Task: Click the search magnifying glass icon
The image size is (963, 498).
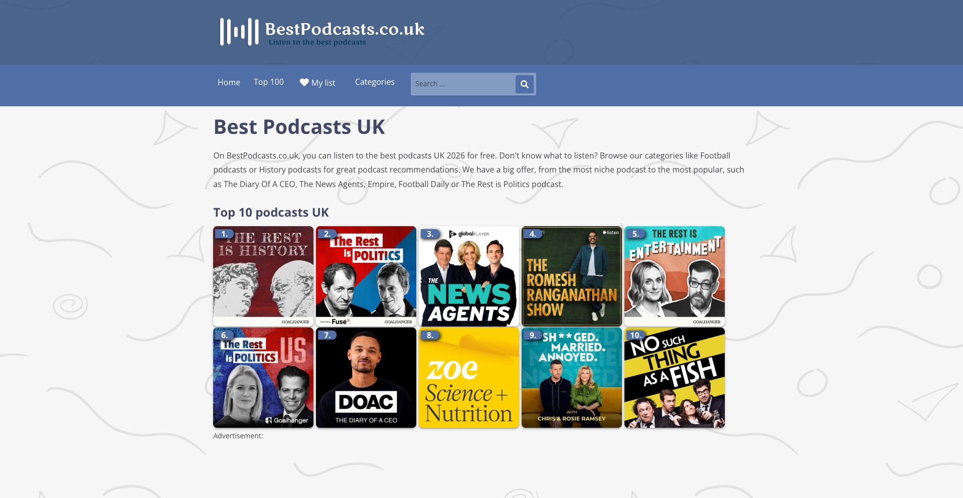Action: [525, 84]
